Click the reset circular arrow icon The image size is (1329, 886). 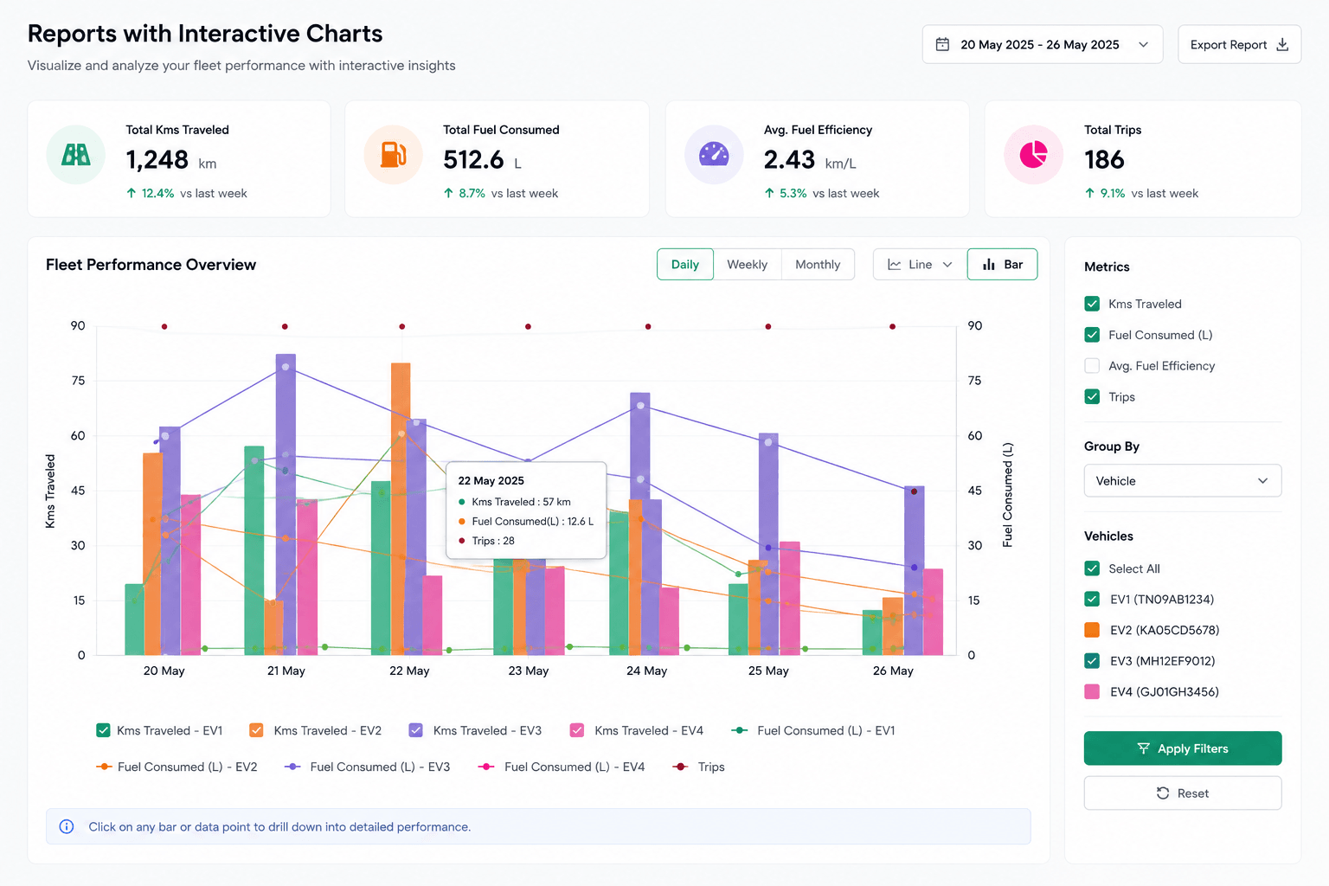tap(1163, 793)
